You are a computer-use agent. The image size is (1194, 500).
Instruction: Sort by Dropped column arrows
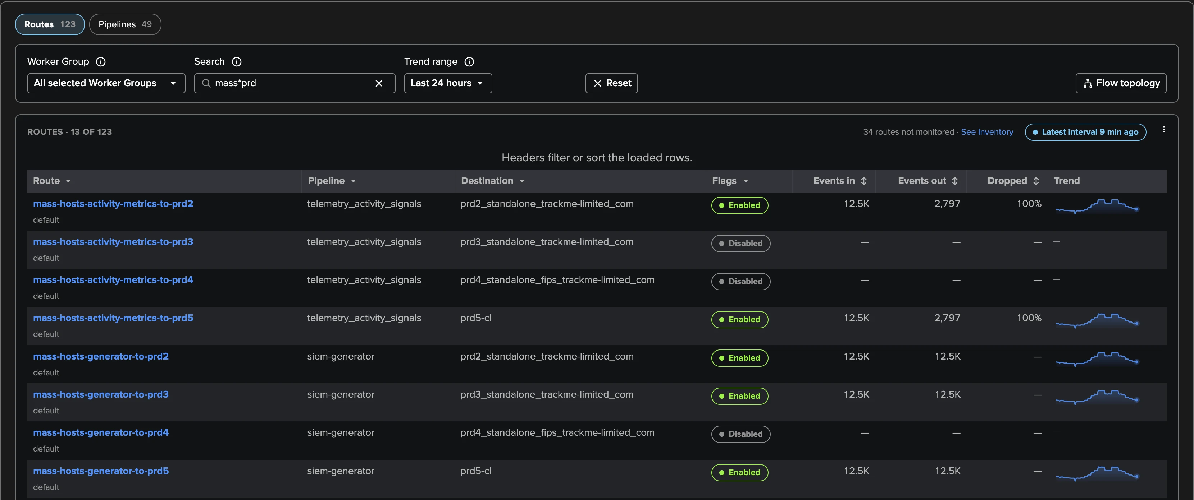(x=1036, y=181)
